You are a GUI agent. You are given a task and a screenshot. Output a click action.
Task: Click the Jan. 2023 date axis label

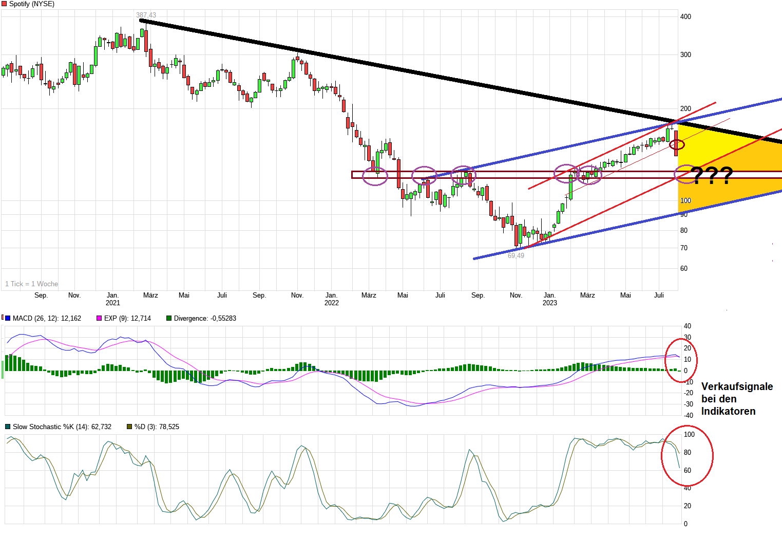point(549,299)
